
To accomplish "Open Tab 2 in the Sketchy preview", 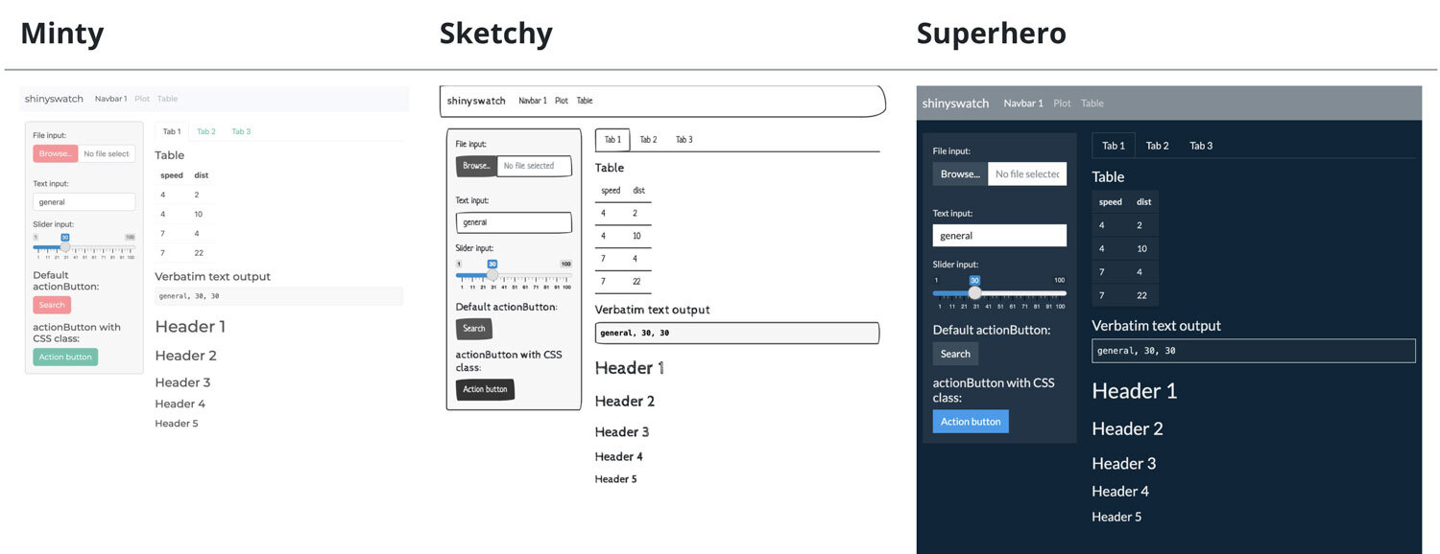I will pyautogui.click(x=648, y=140).
